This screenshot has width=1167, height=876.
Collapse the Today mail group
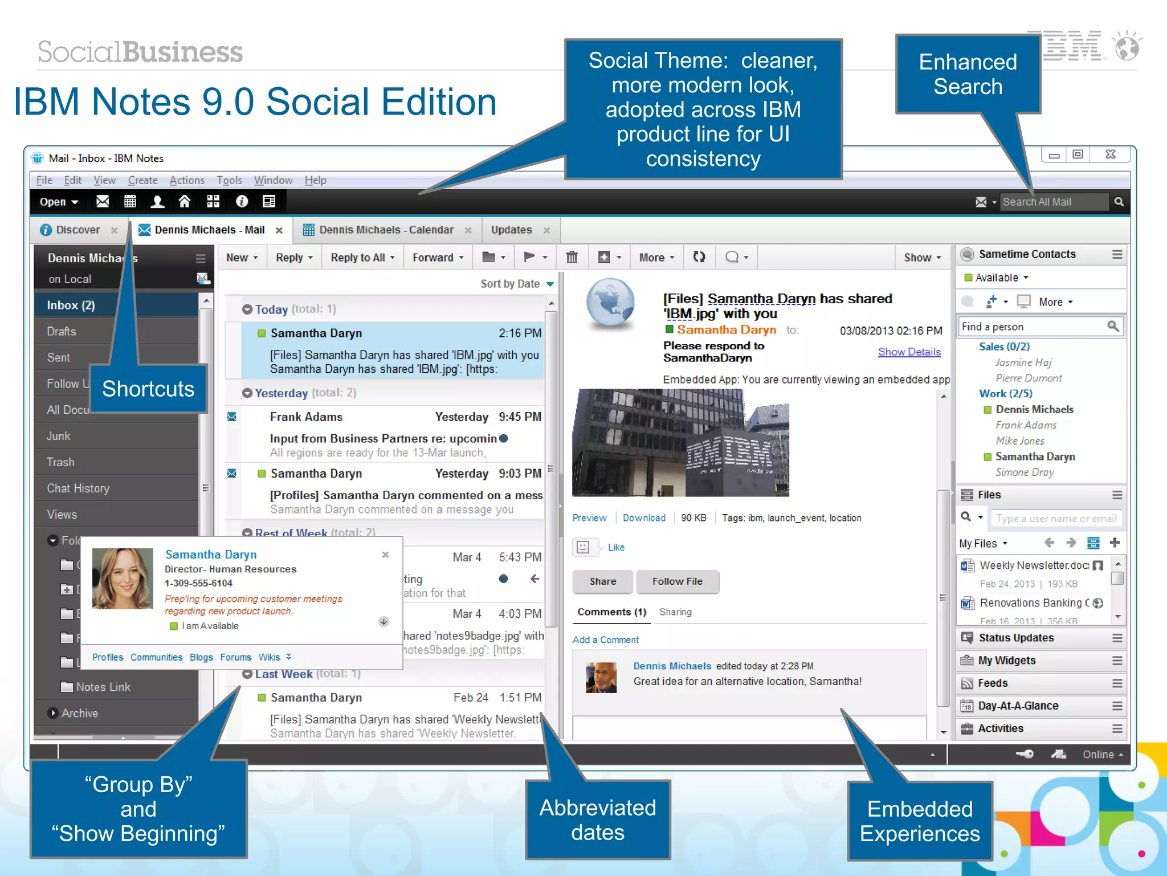click(247, 309)
